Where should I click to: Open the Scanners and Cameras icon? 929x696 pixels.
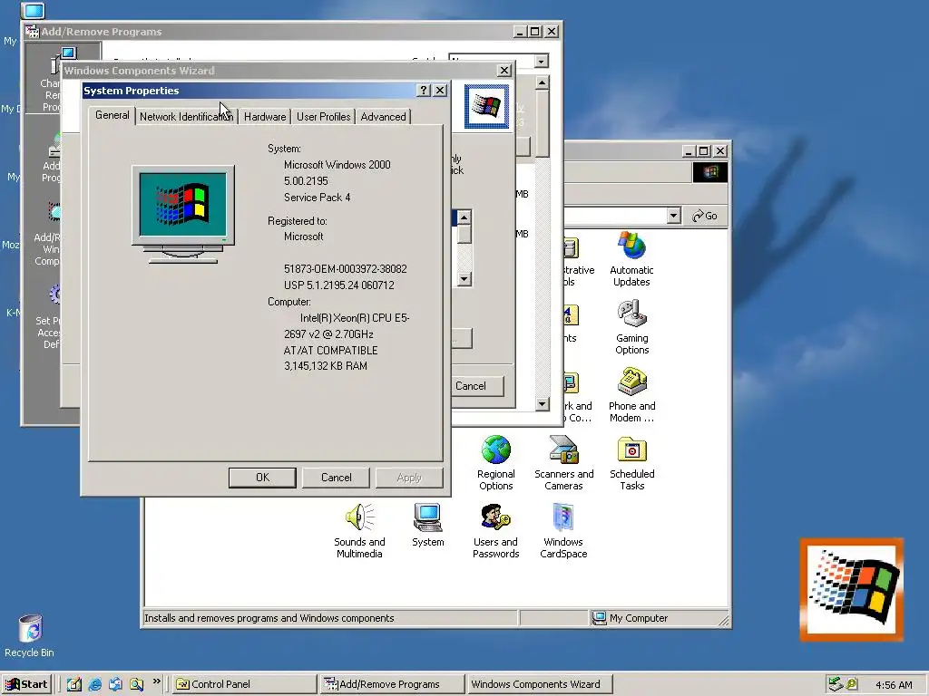(x=563, y=463)
